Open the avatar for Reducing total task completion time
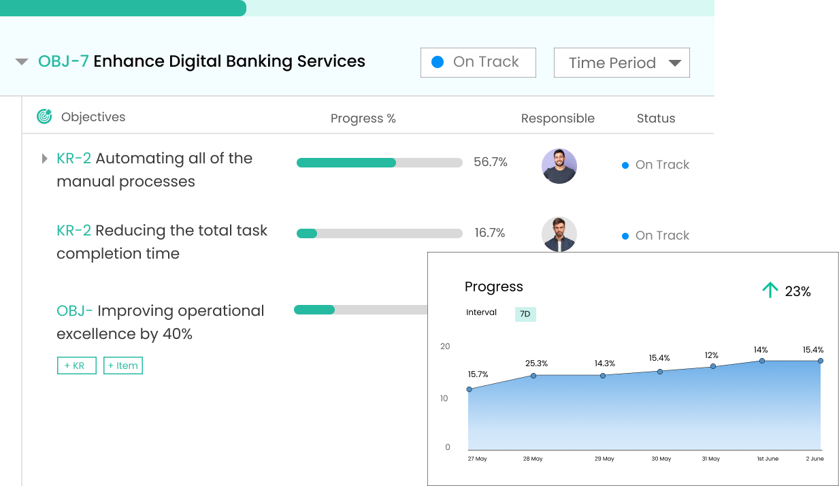This screenshot has height=486, width=839. pyautogui.click(x=559, y=233)
